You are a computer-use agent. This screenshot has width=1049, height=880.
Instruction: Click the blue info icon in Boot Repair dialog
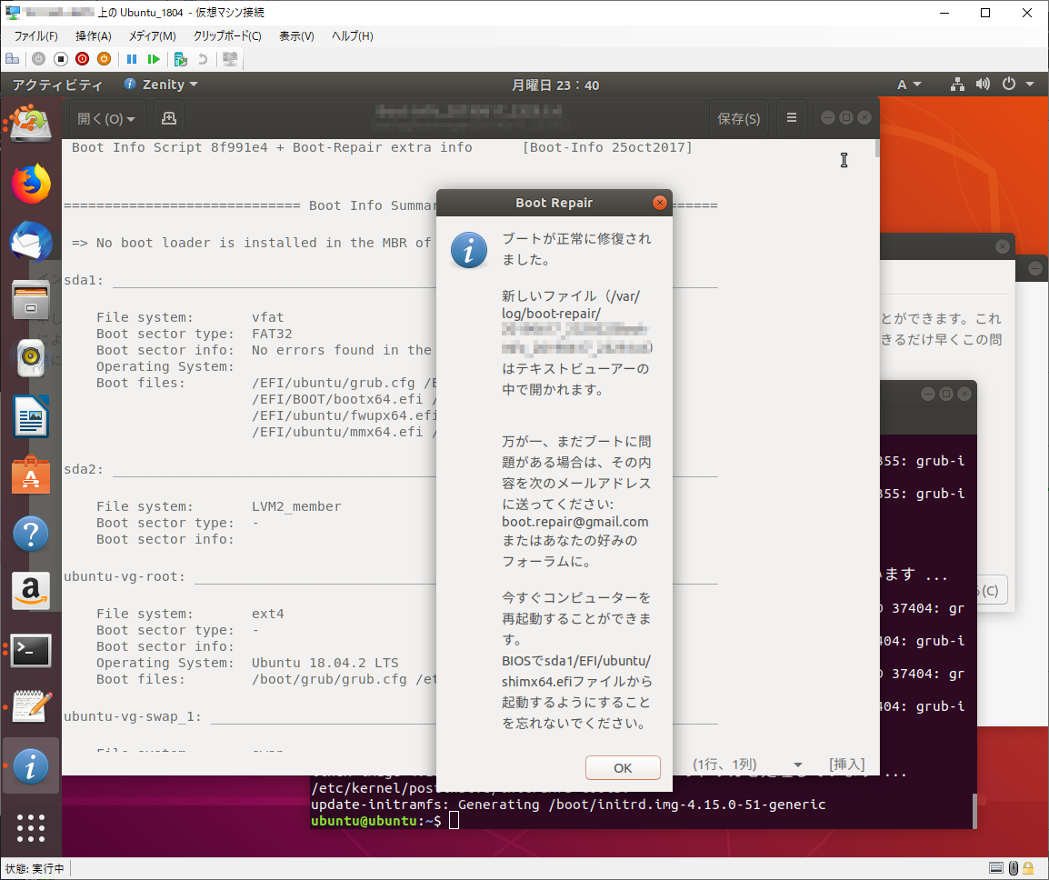click(469, 250)
